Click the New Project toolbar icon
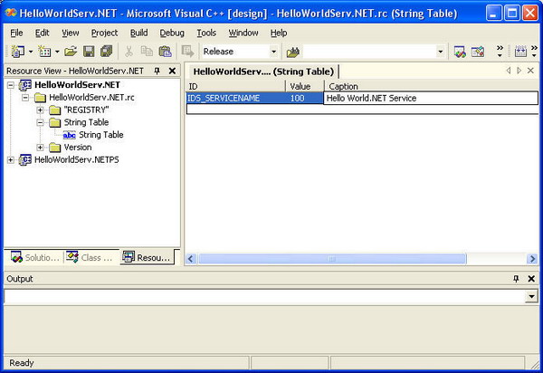The width and height of the screenshot is (543, 373). 18,52
